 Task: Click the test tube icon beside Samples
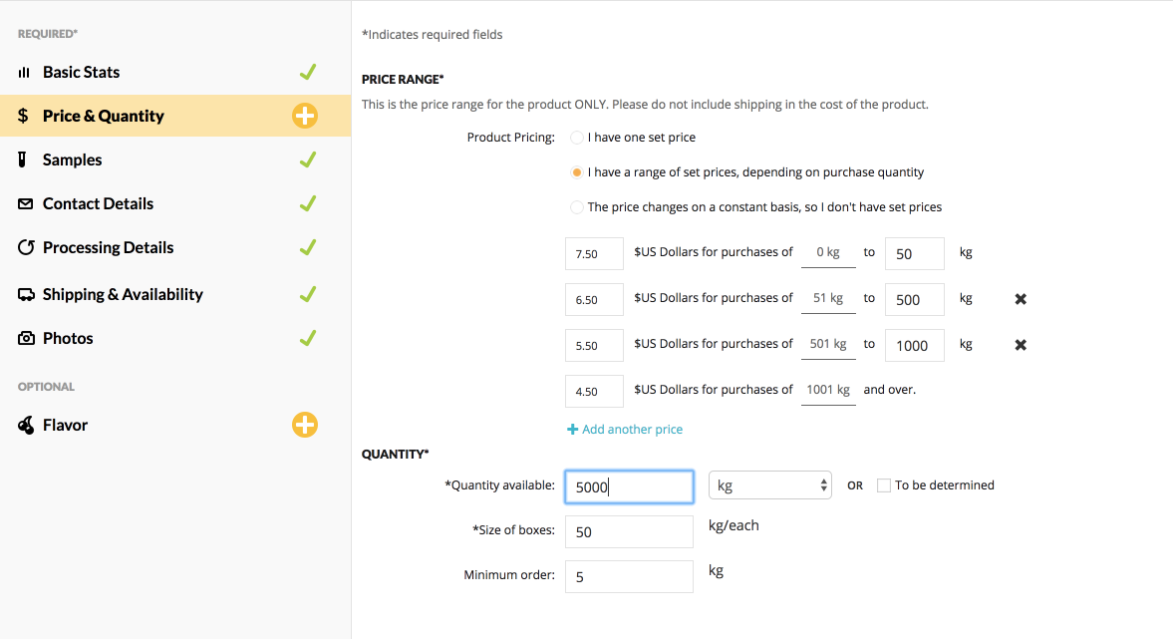(x=24, y=160)
